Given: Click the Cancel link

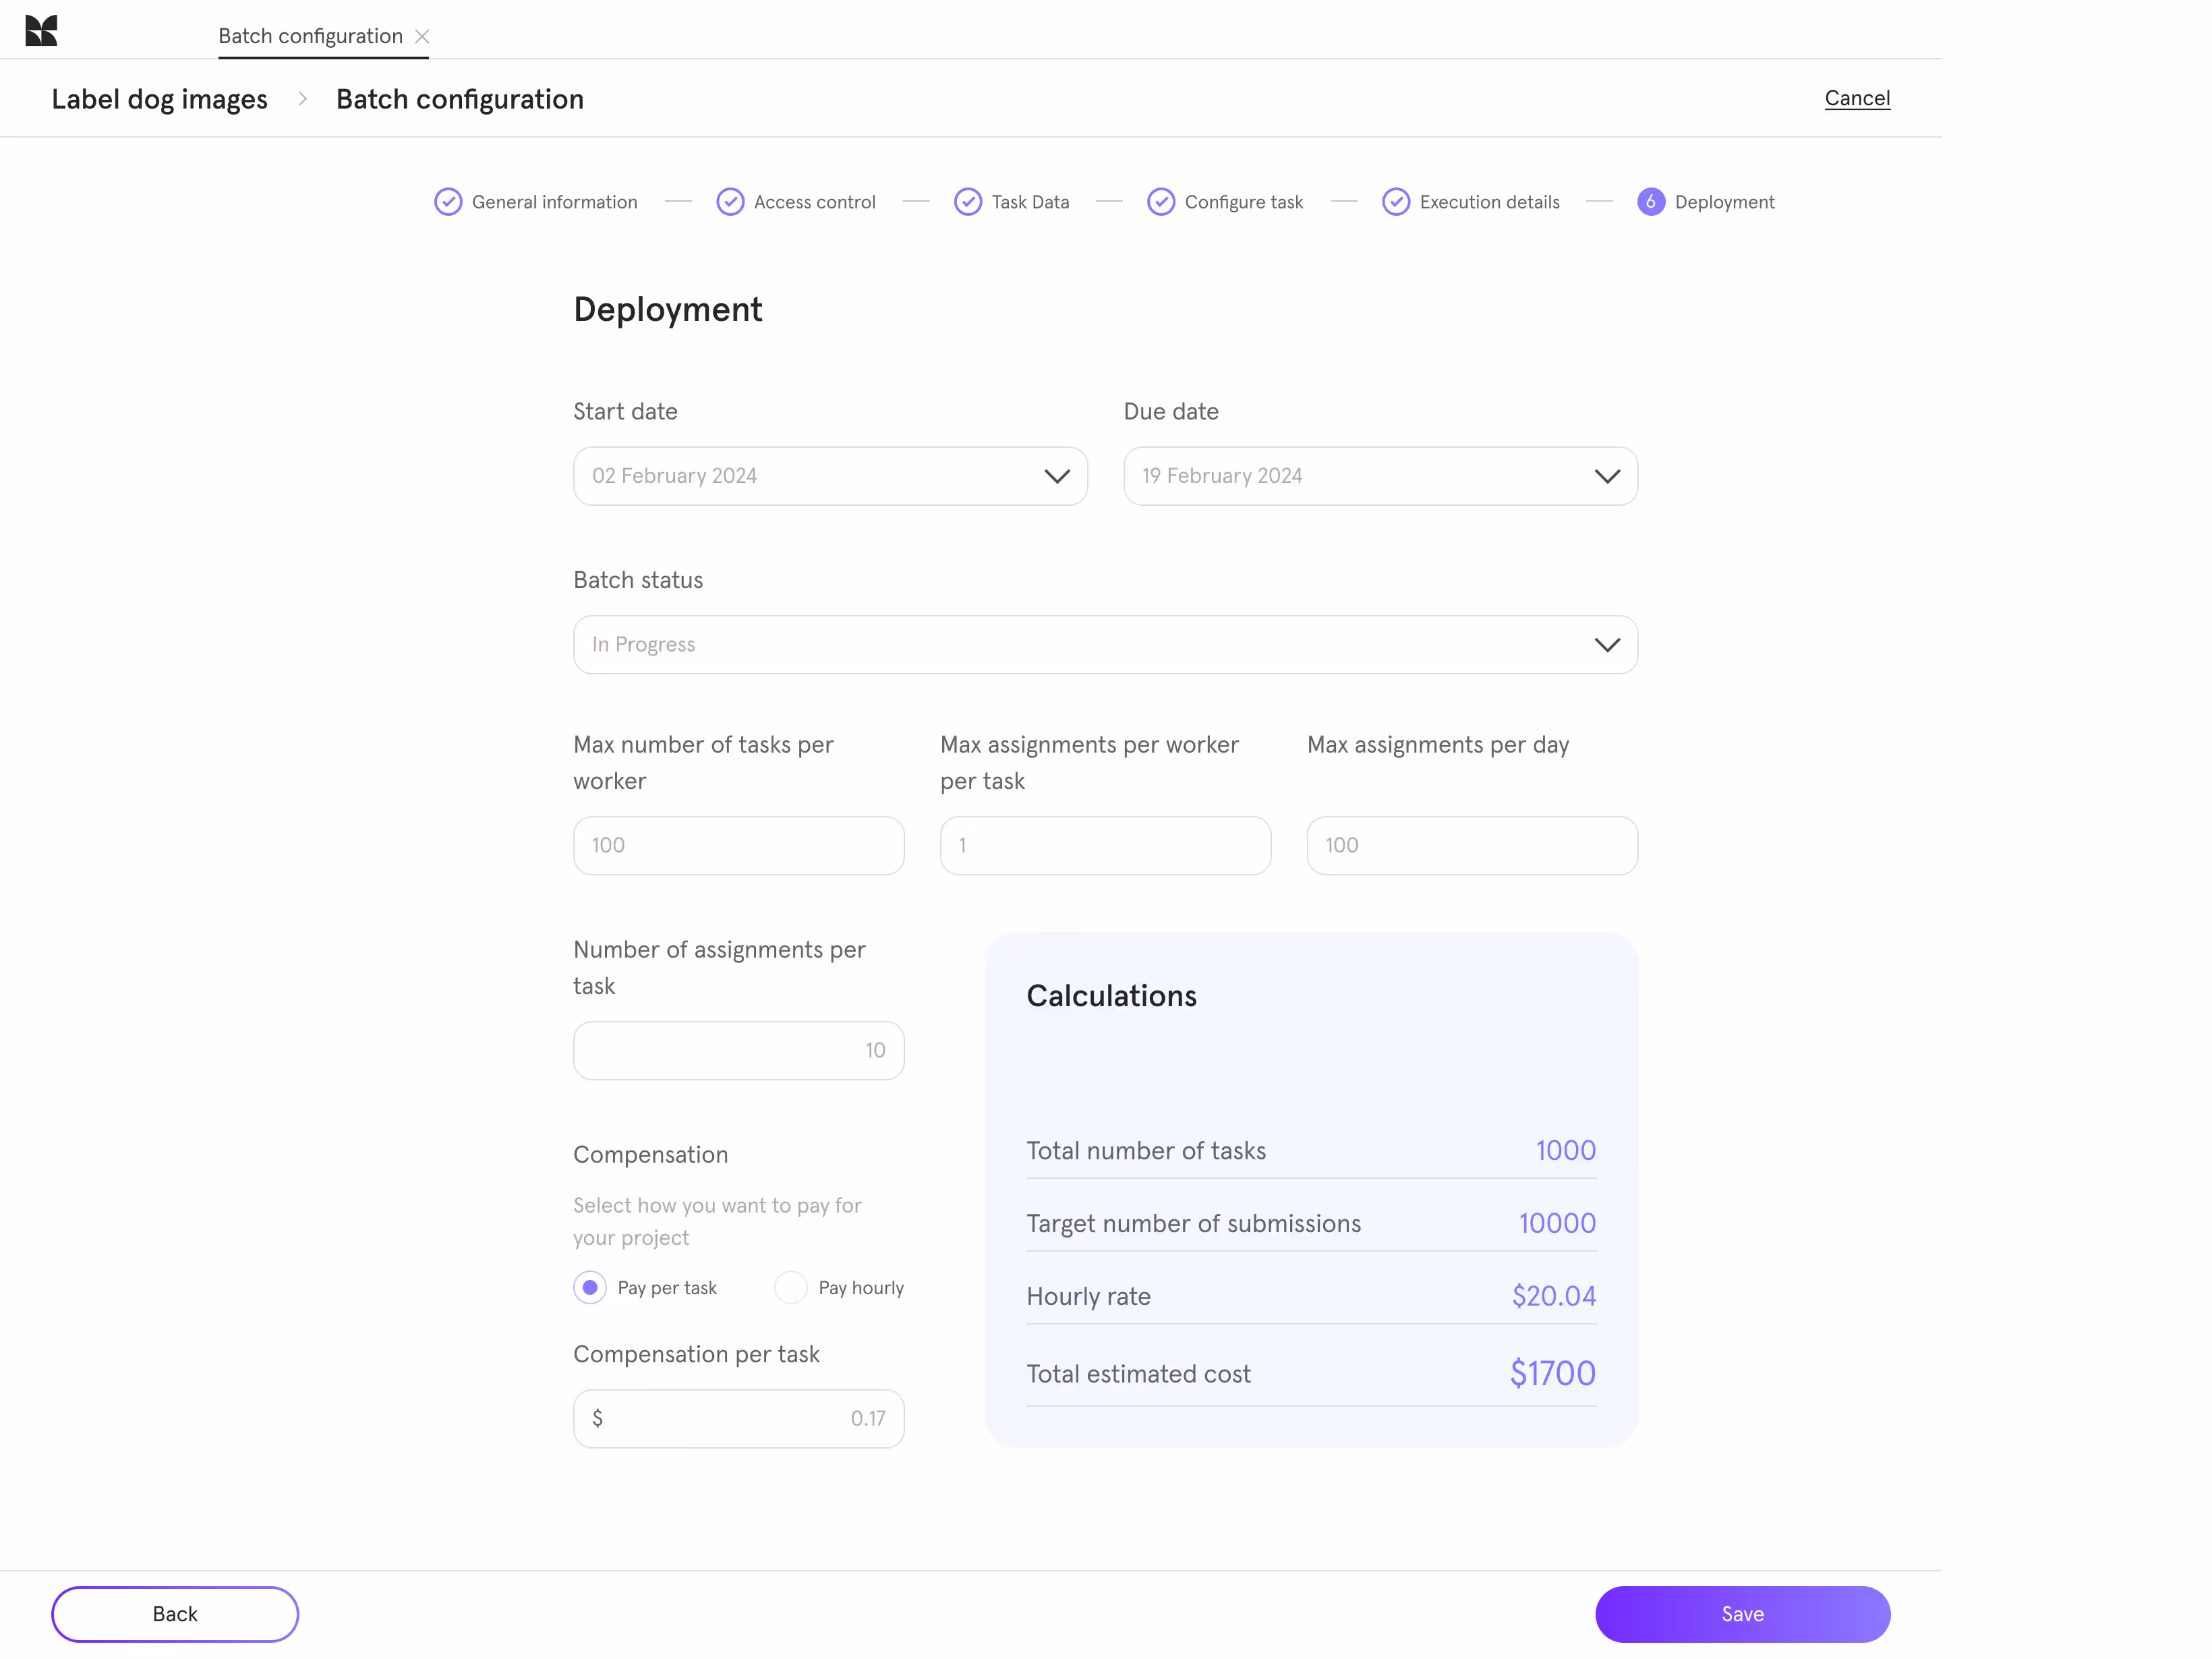Looking at the screenshot, I should coord(1858,98).
